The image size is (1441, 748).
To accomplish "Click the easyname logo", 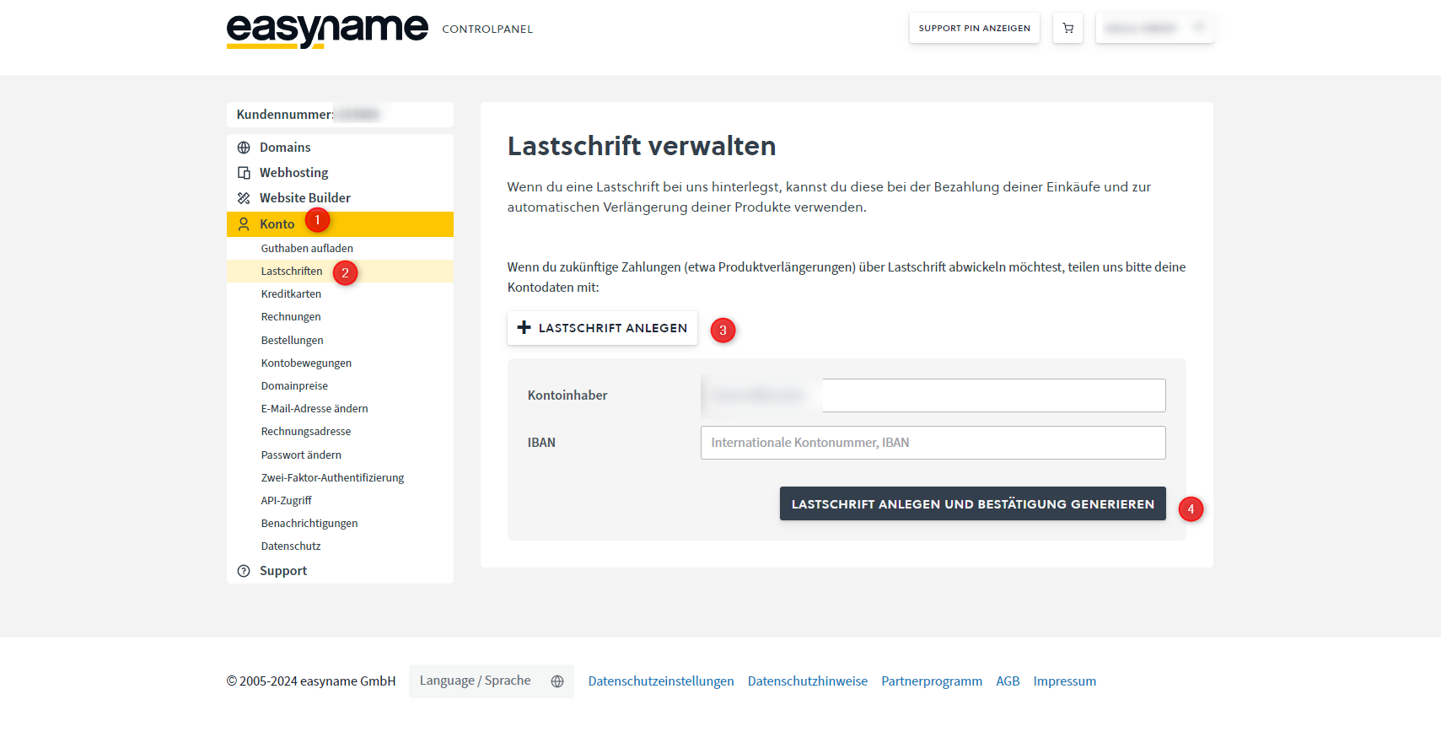I will 327,30.
